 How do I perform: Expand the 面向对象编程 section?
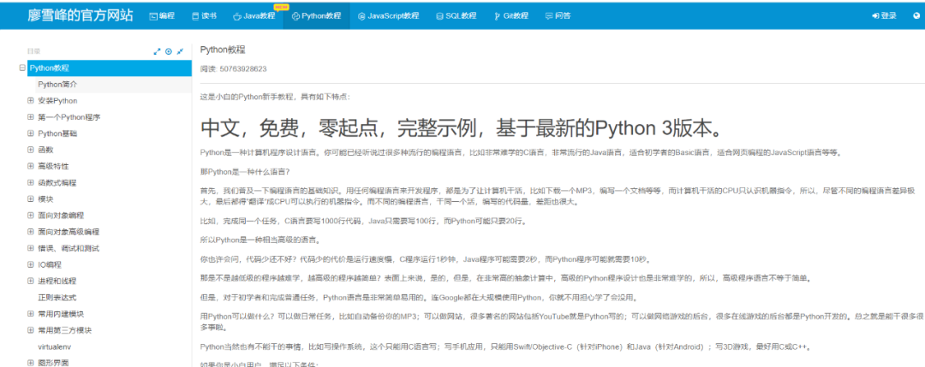click(31, 215)
